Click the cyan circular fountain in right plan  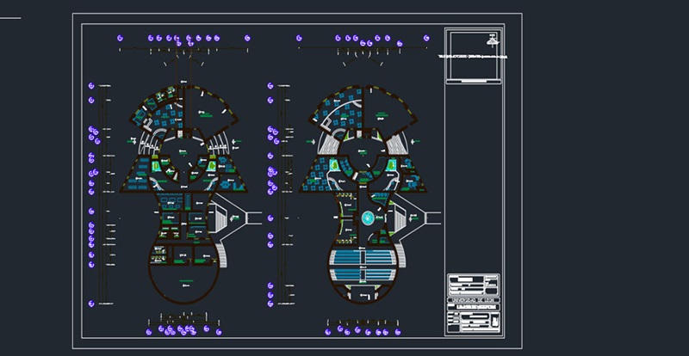coord(368,218)
